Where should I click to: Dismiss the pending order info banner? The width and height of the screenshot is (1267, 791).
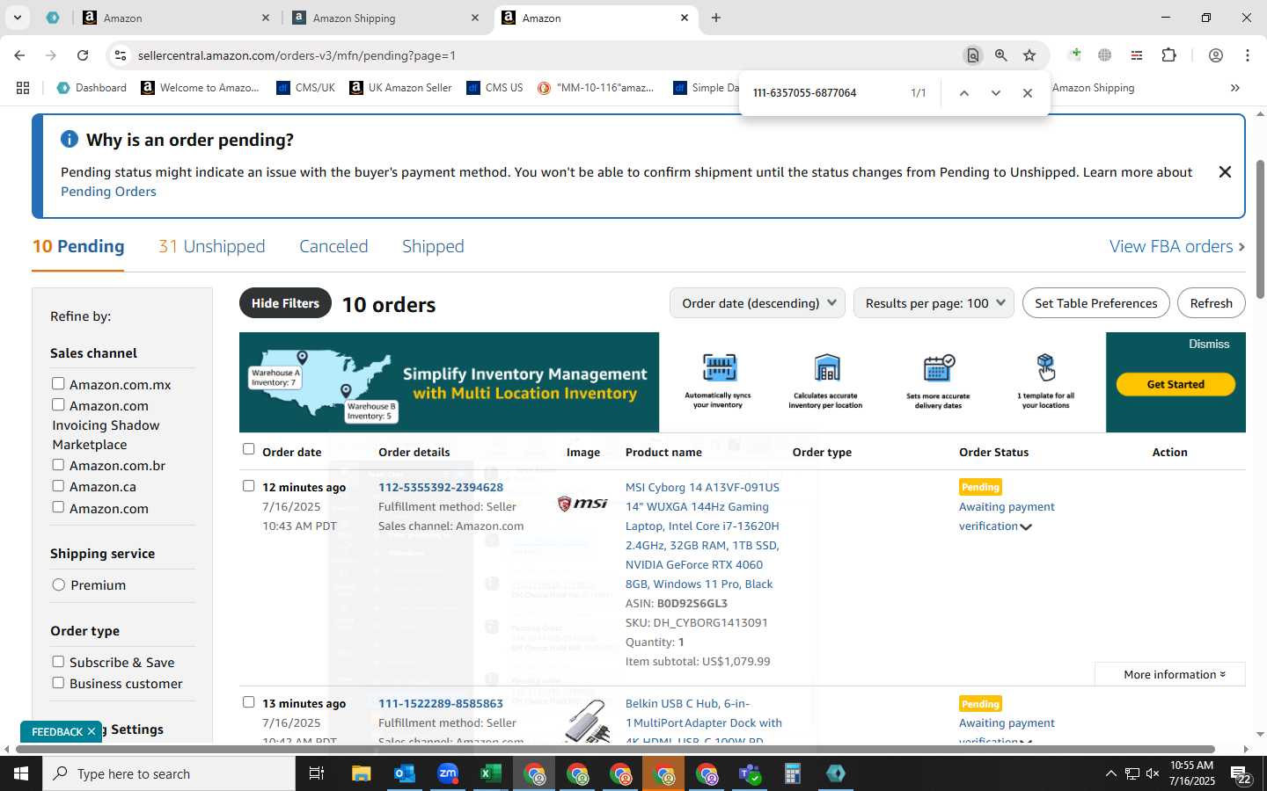pos(1225,172)
